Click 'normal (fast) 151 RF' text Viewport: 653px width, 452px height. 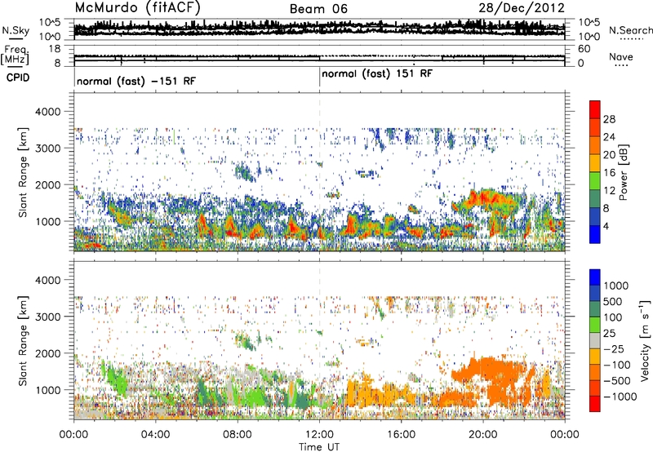(377, 74)
